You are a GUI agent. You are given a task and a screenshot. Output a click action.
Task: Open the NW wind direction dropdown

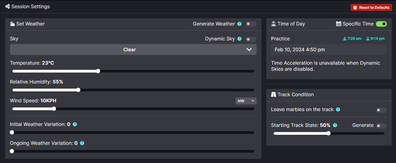pyautogui.click(x=246, y=101)
